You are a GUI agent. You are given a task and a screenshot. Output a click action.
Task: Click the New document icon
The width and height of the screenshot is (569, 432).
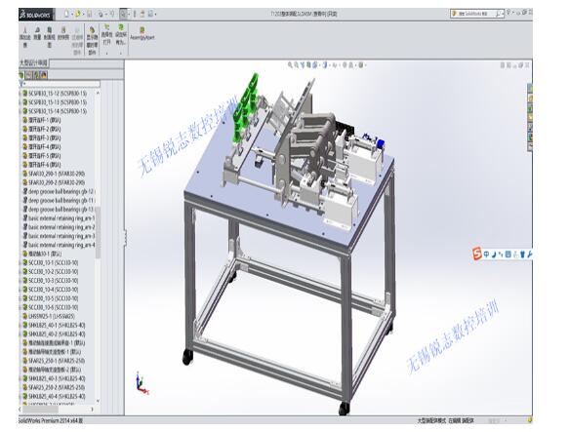pos(66,14)
